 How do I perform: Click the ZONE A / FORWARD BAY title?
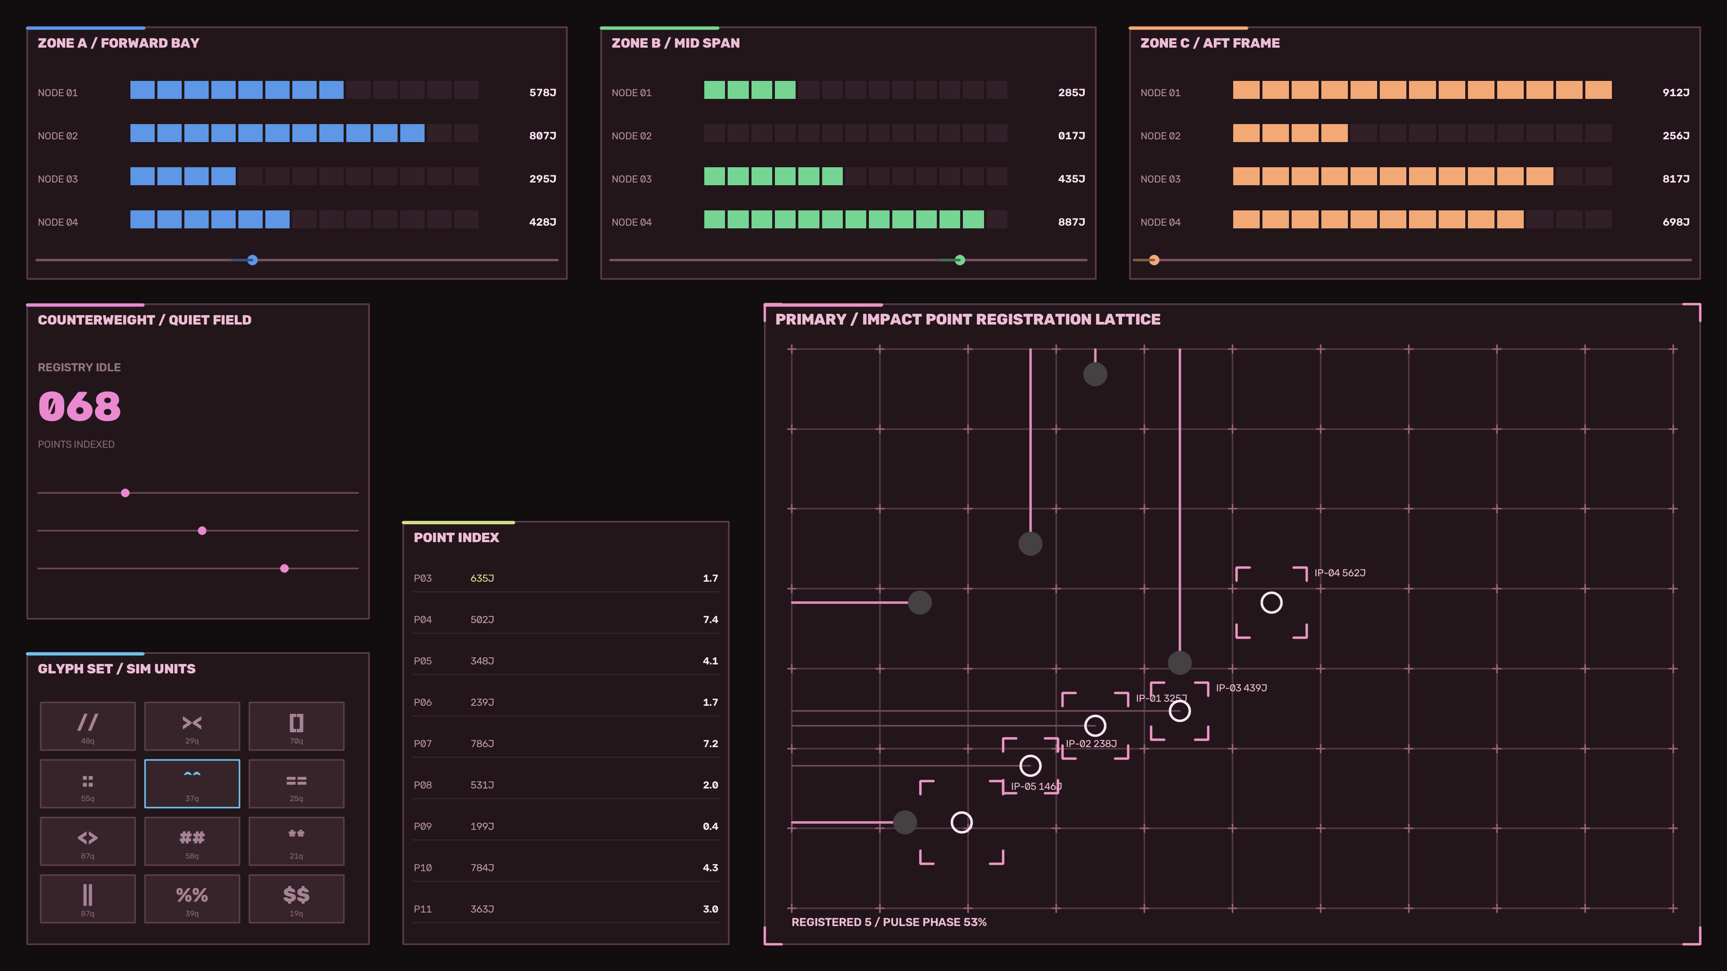[x=119, y=43]
